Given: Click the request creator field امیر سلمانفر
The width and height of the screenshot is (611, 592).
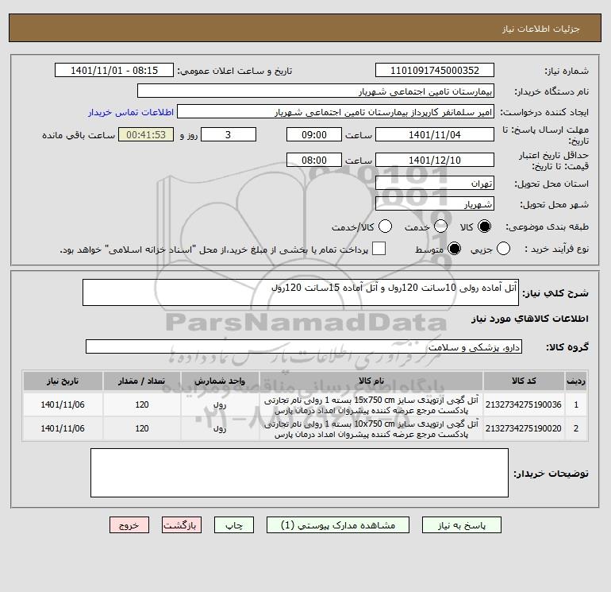Looking at the screenshot, I should click(336, 112).
